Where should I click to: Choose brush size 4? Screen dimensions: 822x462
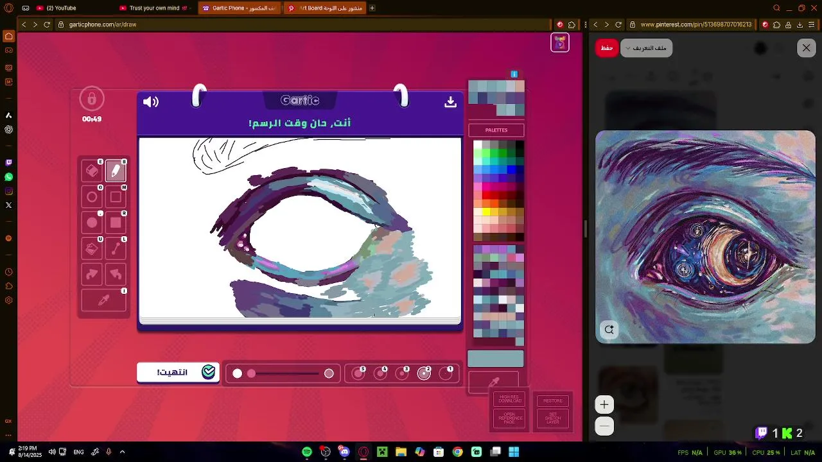[x=380, y=373]
